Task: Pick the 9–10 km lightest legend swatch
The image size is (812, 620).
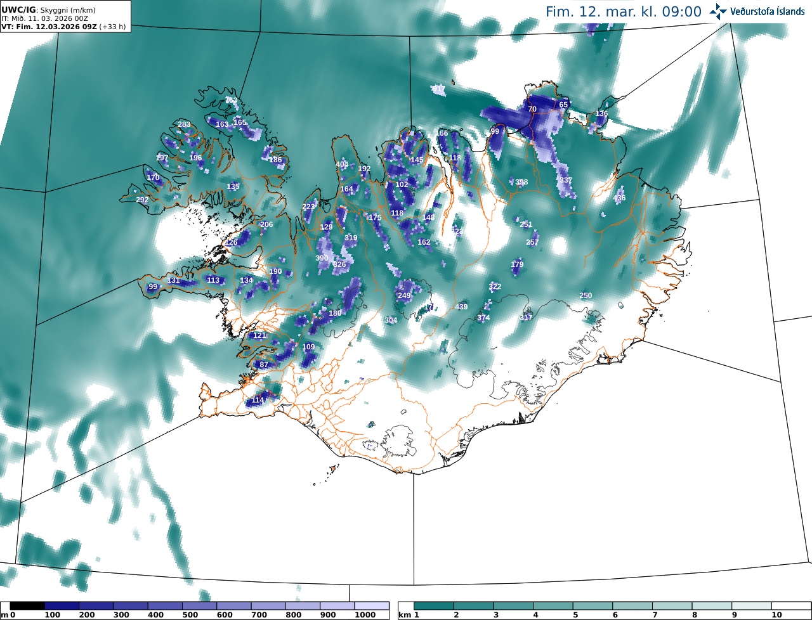Action: point(752,607)
